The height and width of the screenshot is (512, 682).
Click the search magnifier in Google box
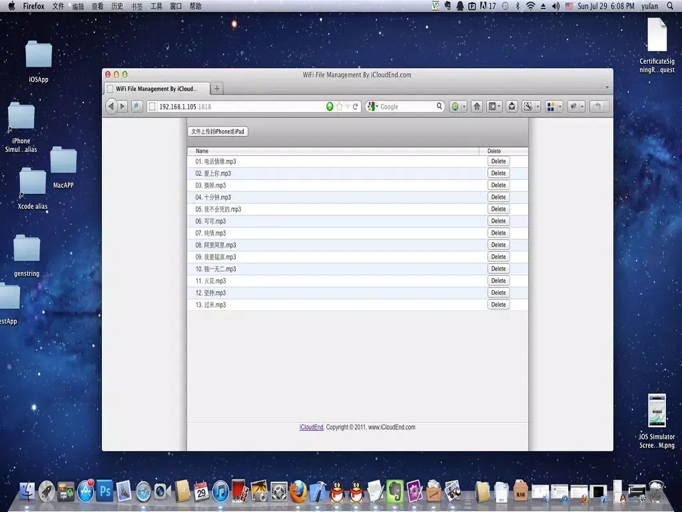point(440,106)
